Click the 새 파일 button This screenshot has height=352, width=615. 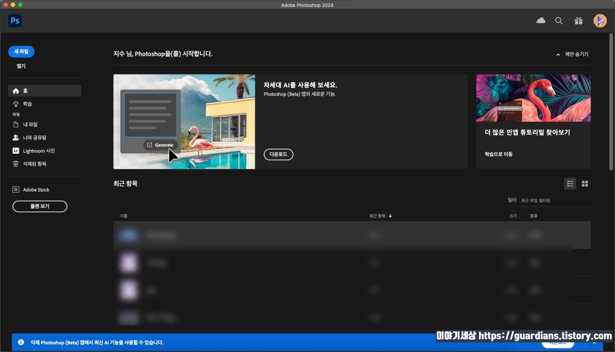[21, 52]
